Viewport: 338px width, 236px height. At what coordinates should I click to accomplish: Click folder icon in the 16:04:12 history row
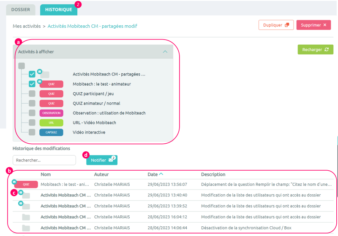(26, 217)
